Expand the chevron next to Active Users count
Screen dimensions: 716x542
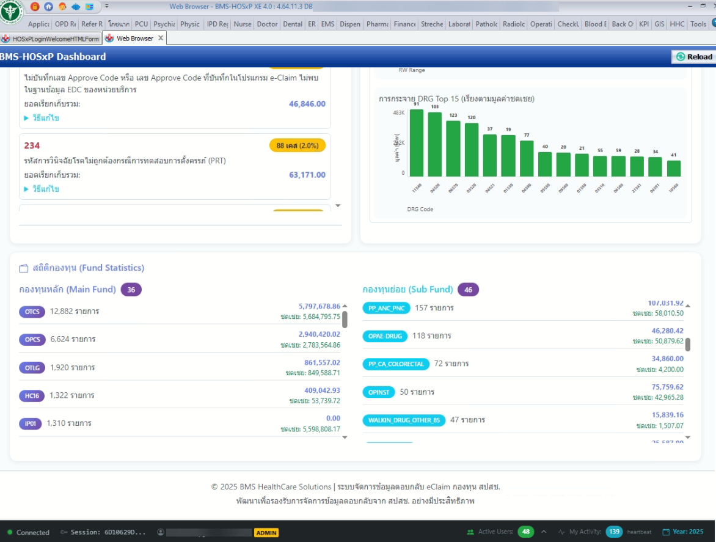544,532
